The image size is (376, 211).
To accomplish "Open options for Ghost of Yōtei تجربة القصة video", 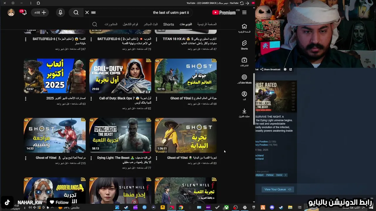I will (x=156, y=158).
